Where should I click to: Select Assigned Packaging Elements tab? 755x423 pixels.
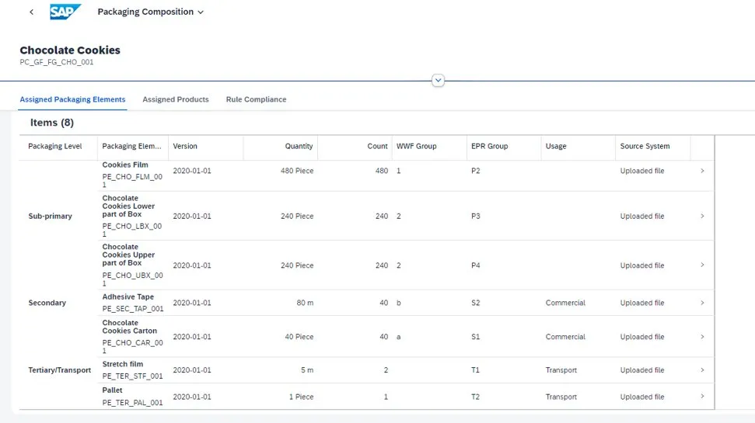pos(72,99)
